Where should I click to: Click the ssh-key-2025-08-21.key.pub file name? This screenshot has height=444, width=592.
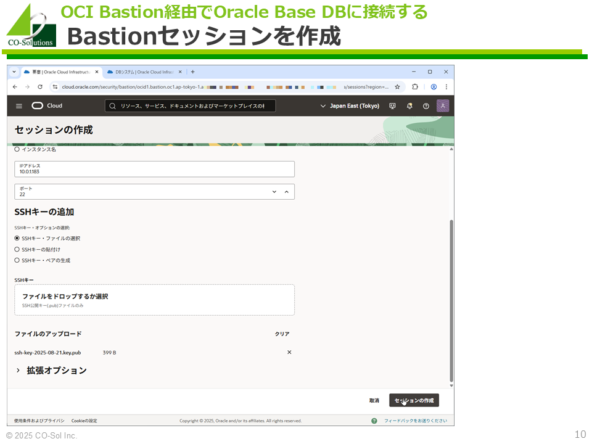click(47, 353)
